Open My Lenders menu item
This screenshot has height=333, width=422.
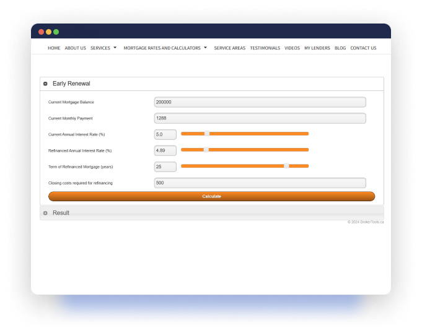(x=317, y=48)
